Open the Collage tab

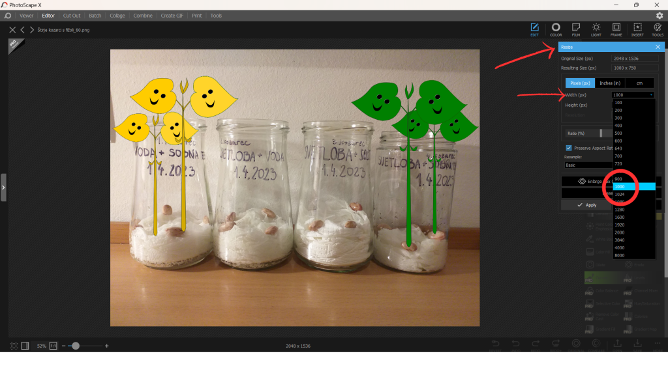117,16
